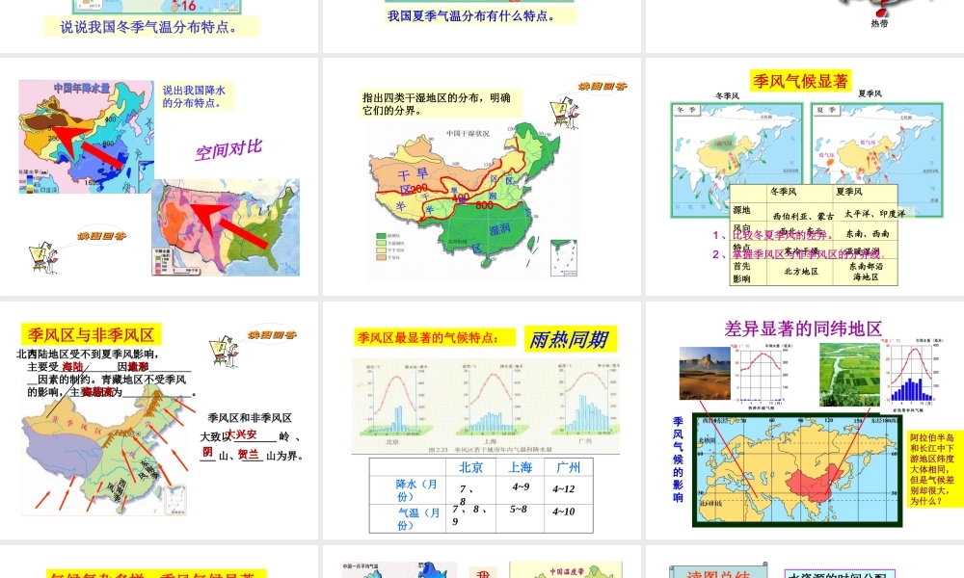Select the 夏季风 Asia map image
964x578 pixels.
click(x=877, y=159)
